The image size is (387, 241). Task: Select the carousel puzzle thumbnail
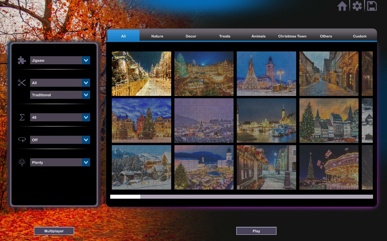pyautogui.click(x=329, y=167)
